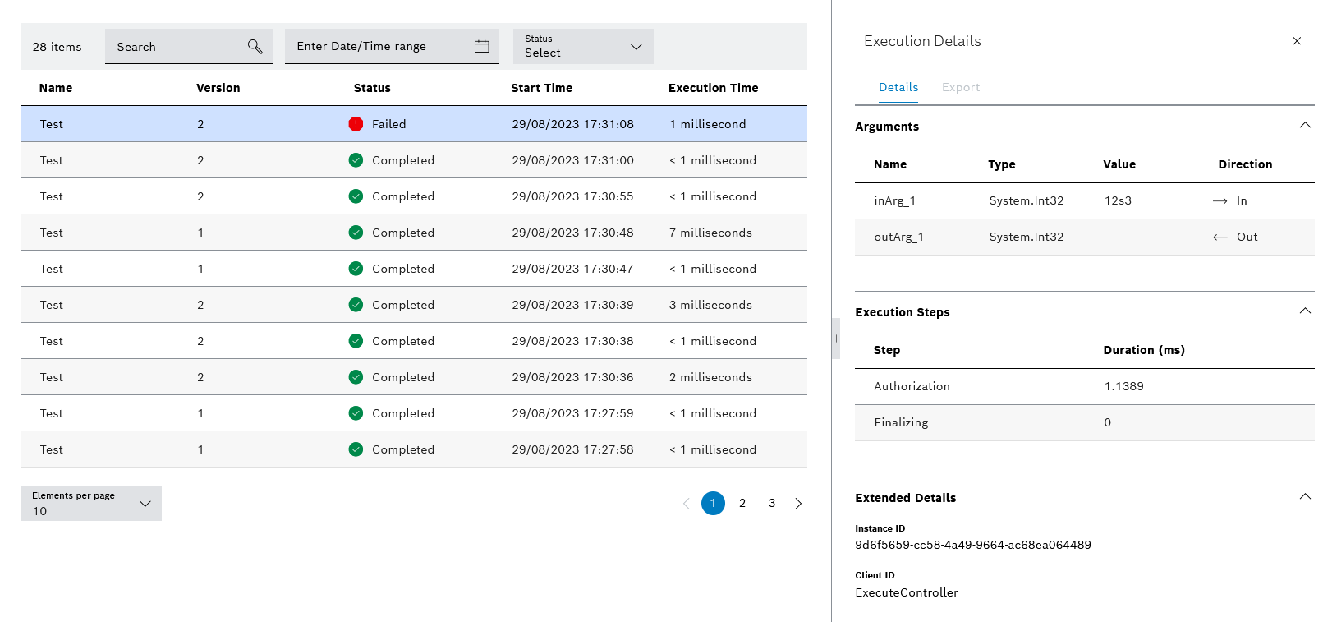Switch to the Details tab

pyautogui.click(x=898, y=87)
